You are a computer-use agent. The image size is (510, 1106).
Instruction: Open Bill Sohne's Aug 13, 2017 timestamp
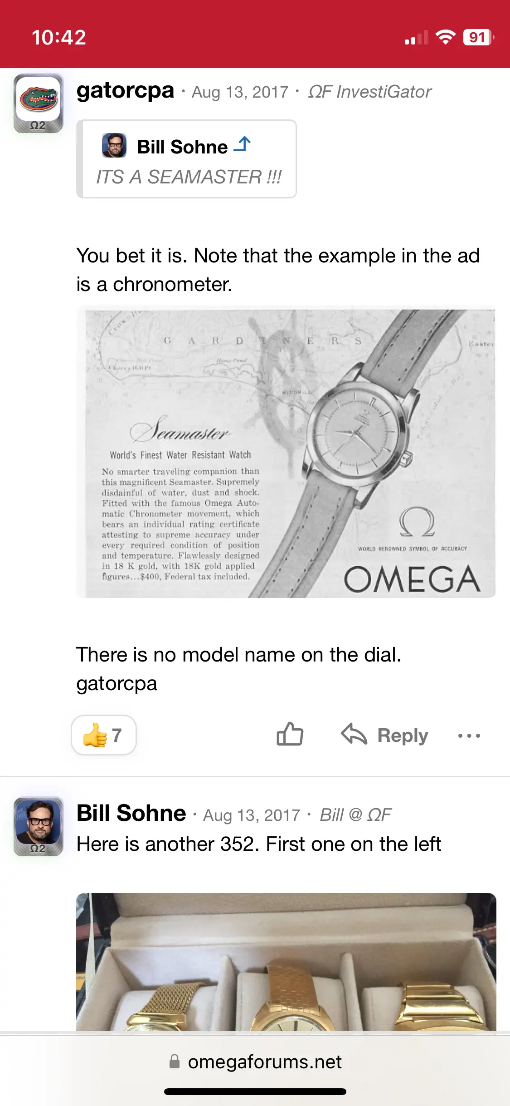coord(251,815)
